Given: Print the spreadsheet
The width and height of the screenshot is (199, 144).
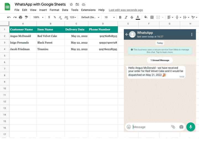Looking at the screenshot, I should [20, 17].
